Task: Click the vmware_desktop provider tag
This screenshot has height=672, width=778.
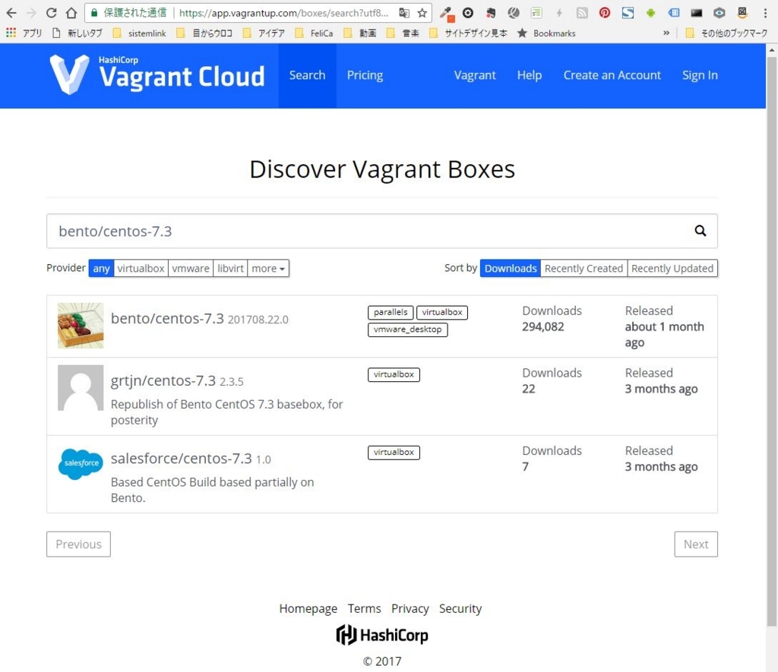Action: [407, 330]
